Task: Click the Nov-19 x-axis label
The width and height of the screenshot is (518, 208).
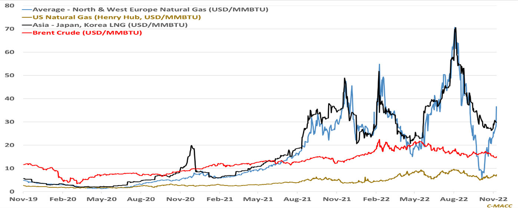Action: coord(23,199)
